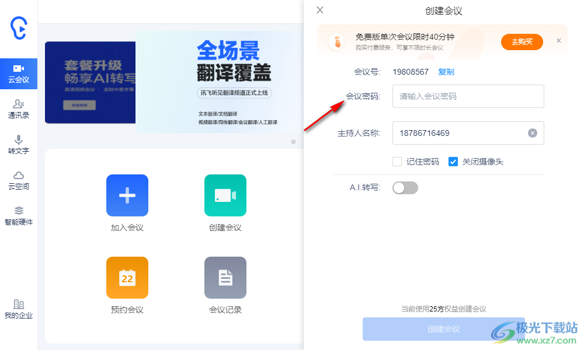
Task: Click the 会议密码 input field
Action: point(468,96)
